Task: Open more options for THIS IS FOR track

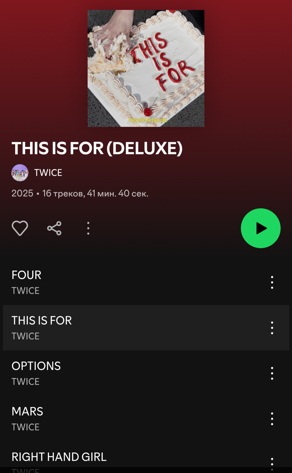Action: click(x=272, y=328)
